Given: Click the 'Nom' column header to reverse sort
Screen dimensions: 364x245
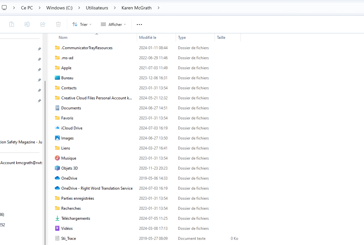Looking at the screenshot, I should (63, 37).
